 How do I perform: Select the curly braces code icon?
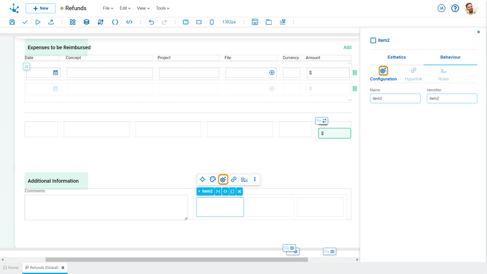tap(115, 22)
